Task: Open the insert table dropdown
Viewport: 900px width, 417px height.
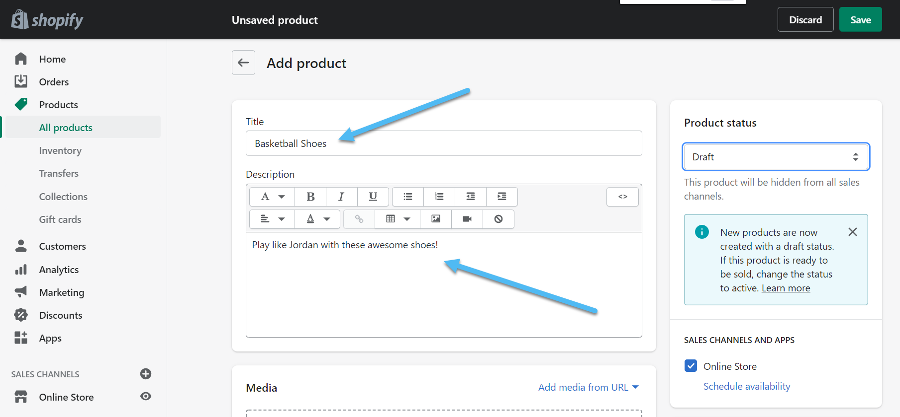Action: (398, 219)
